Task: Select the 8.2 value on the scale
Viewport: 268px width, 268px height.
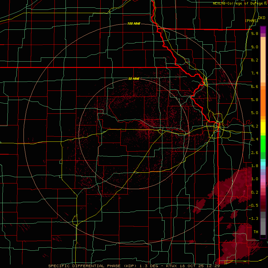Action: tap(255, 60)
